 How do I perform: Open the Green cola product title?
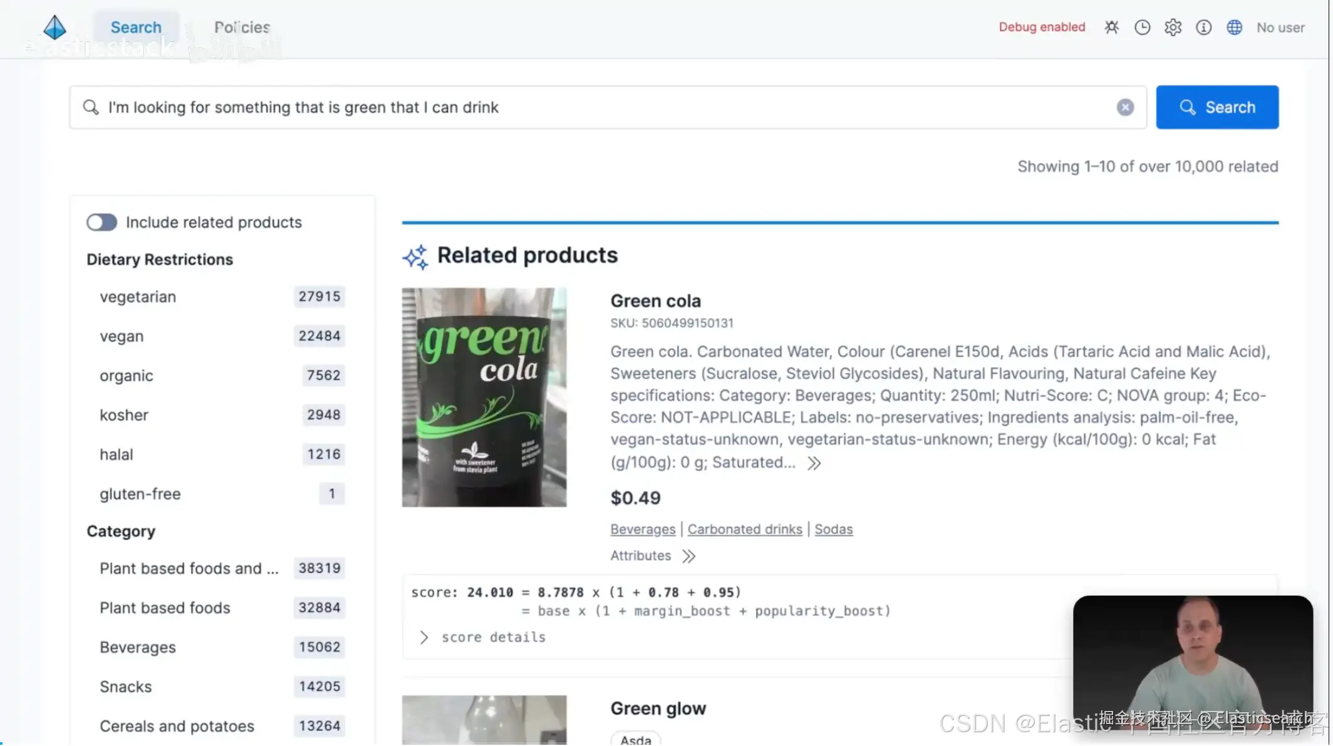coord(656,301)
